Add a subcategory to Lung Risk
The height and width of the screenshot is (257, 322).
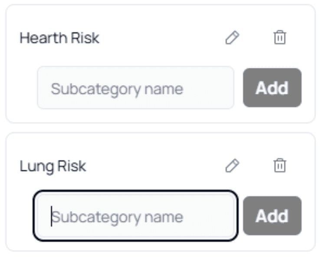(272, 216)
